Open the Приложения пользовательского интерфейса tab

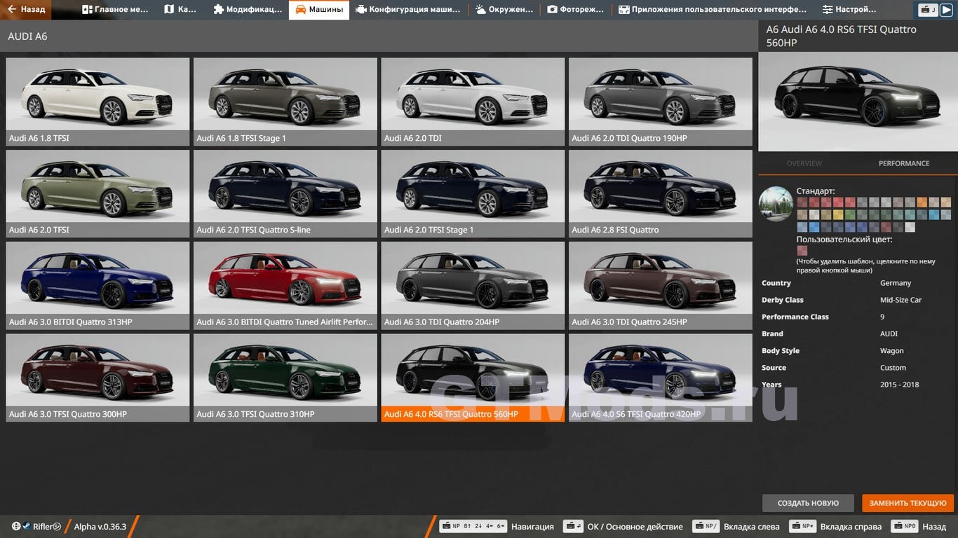713,10
